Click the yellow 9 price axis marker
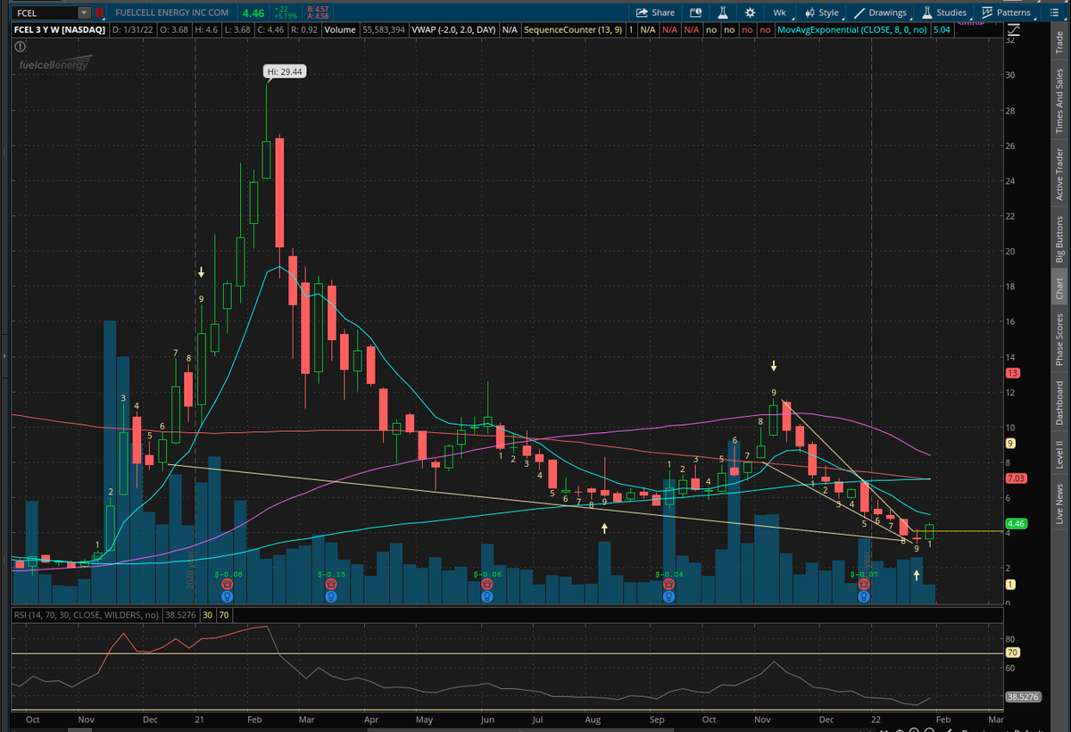 click(1009, 443)
